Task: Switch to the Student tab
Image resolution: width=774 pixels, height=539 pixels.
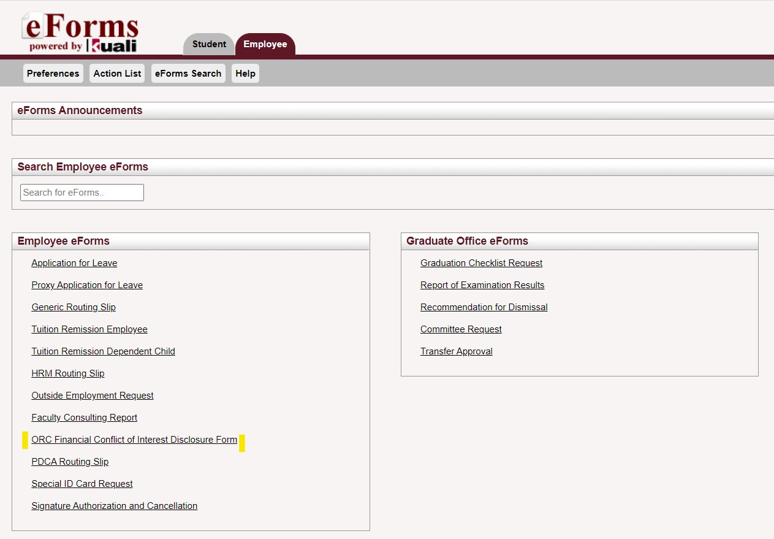Action: 209,44
